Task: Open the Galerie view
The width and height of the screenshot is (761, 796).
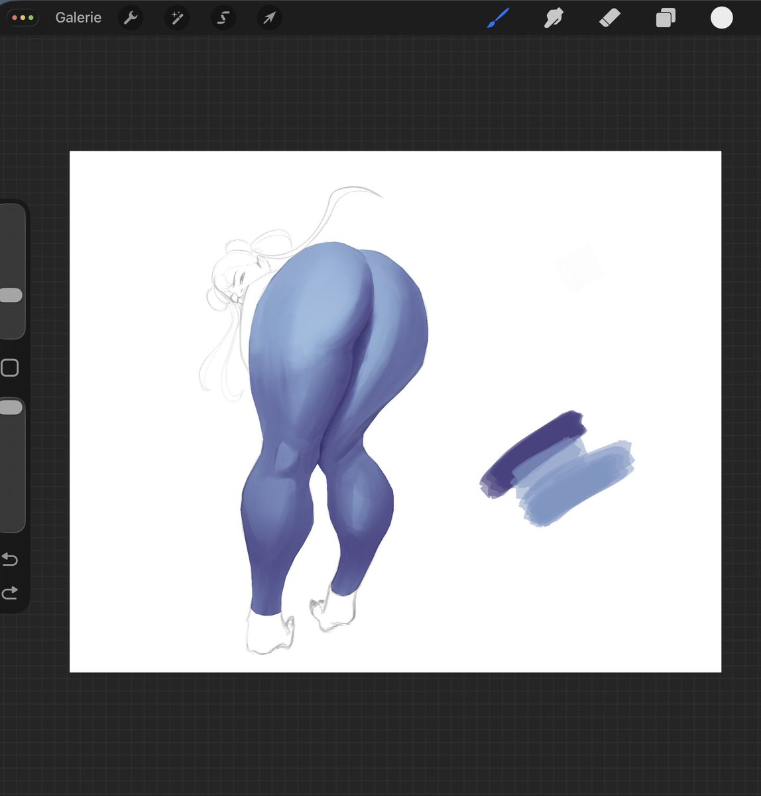Action: [x=78, y=18]
